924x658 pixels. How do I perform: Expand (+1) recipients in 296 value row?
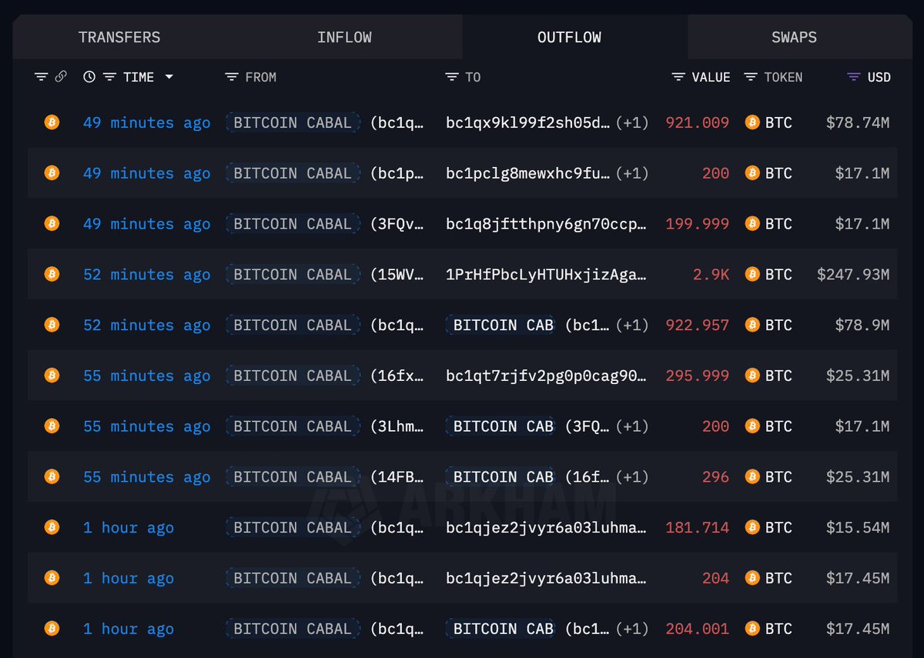(x=632, y=477)
